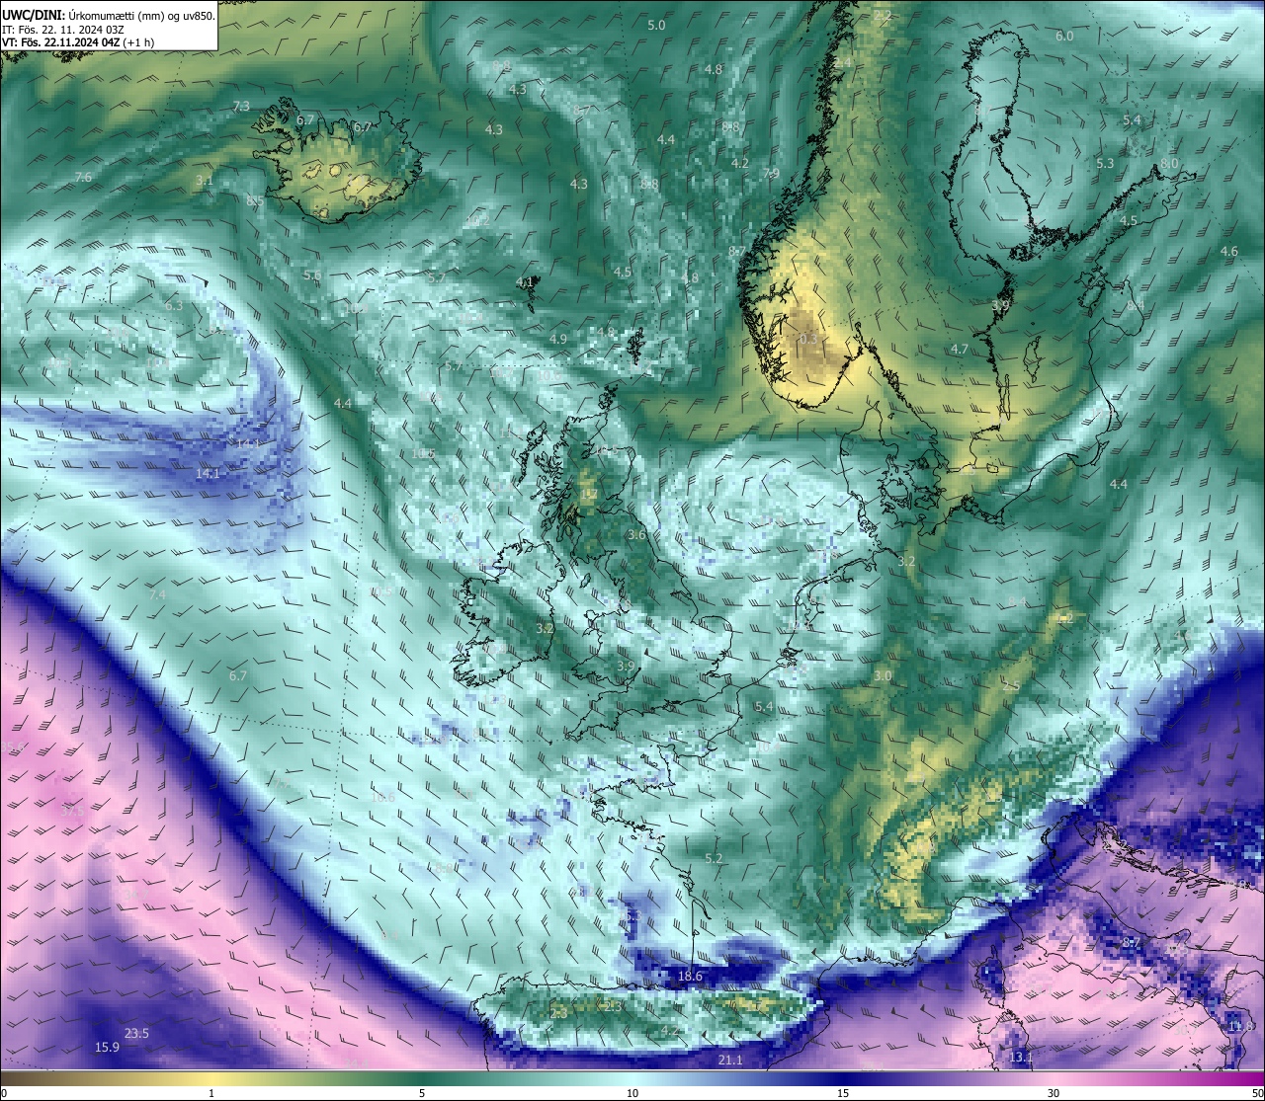Click the color scale tick labelled 5
This screenshot has height=1101, width=1265.
click(422, 1093)
